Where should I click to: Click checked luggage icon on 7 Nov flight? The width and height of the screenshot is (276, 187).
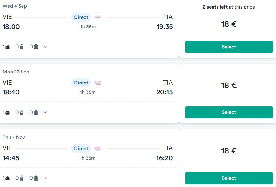(x=36, y=178)
